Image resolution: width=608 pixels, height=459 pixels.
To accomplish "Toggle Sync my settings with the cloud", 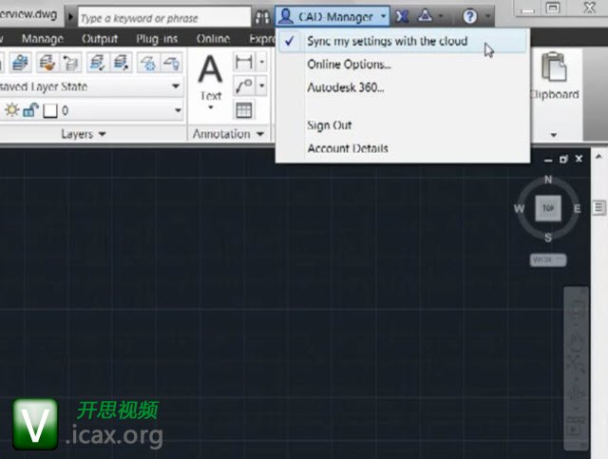I will (403, 41).
